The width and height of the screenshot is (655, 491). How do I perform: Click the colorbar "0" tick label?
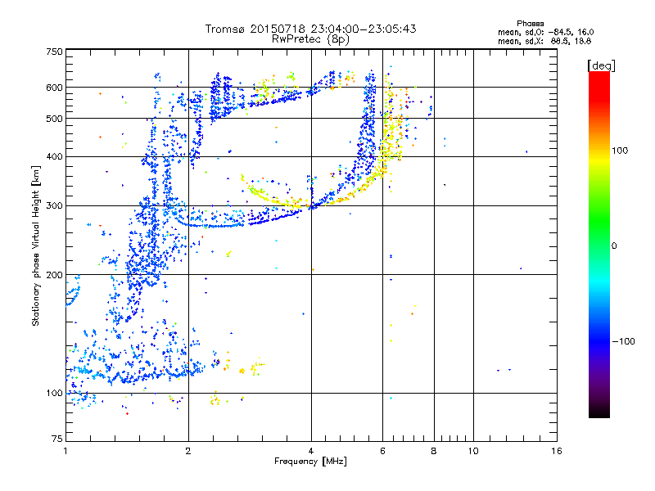tap(614, 245)
